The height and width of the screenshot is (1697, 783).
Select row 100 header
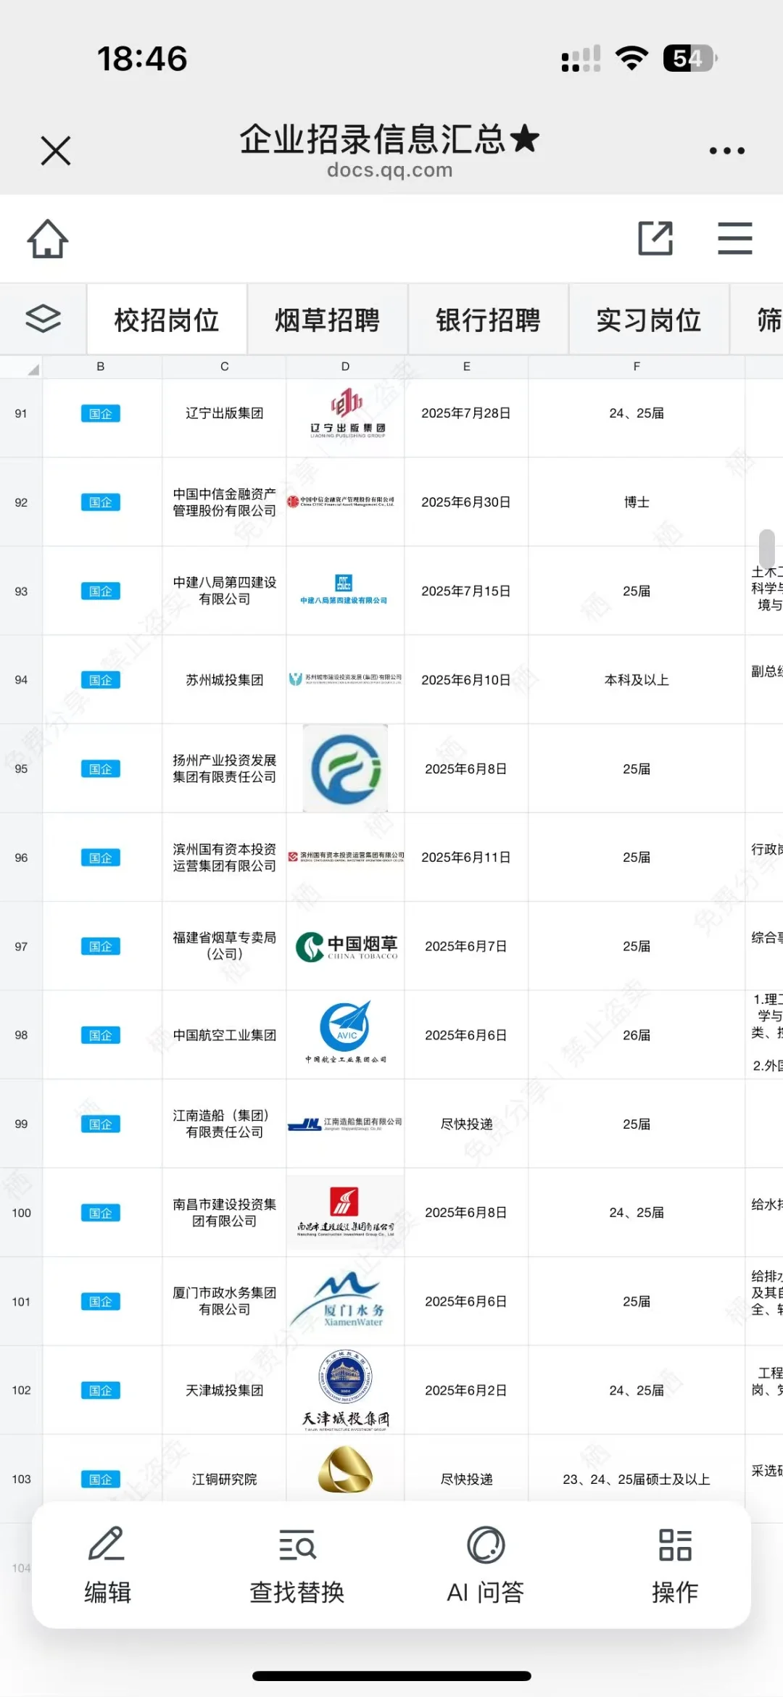21,1213
